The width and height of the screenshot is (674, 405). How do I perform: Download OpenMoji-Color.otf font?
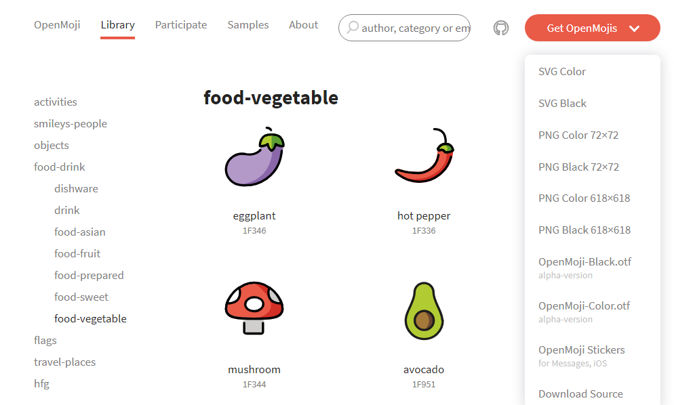[x=584, y=306]
